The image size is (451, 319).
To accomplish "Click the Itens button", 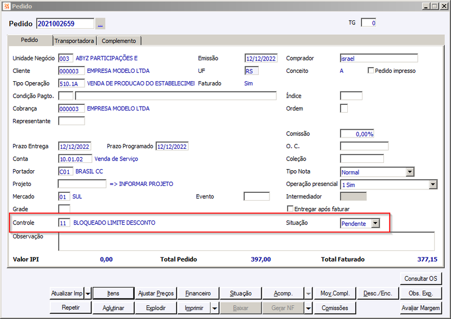I will pyautogui.click(x=113, y=294).
